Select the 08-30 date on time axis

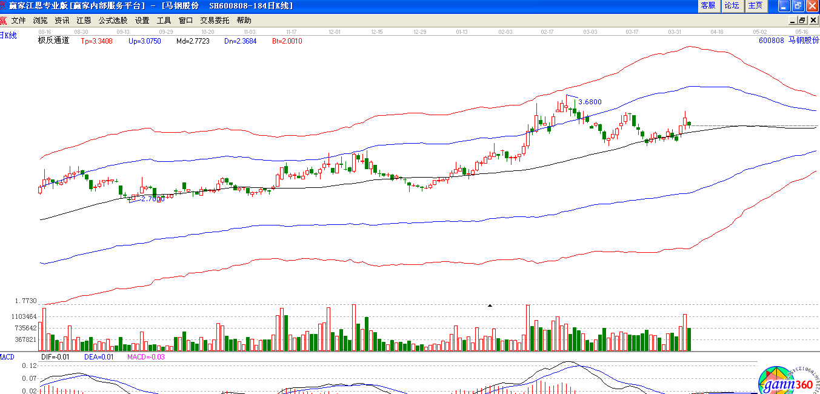click(x=81, y=32)
